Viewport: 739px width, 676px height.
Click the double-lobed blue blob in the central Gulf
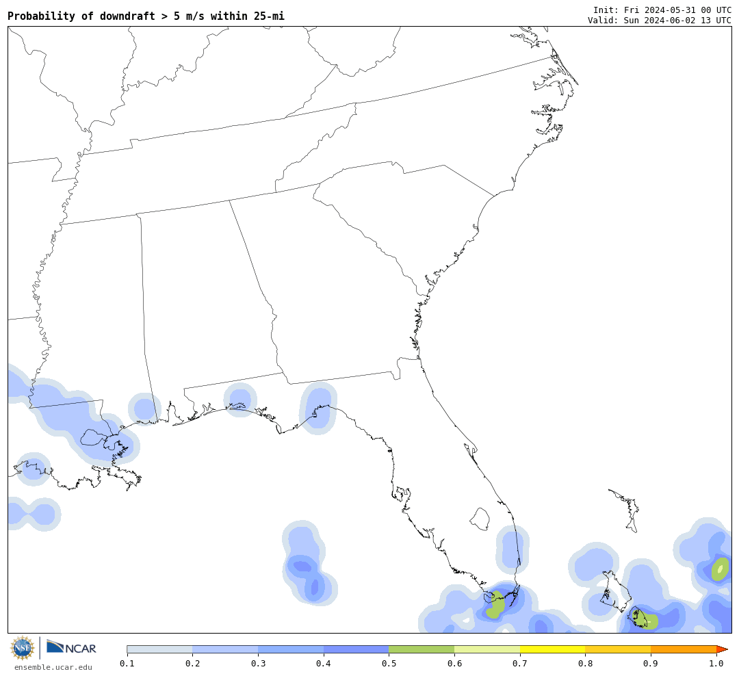click(309, 564)
